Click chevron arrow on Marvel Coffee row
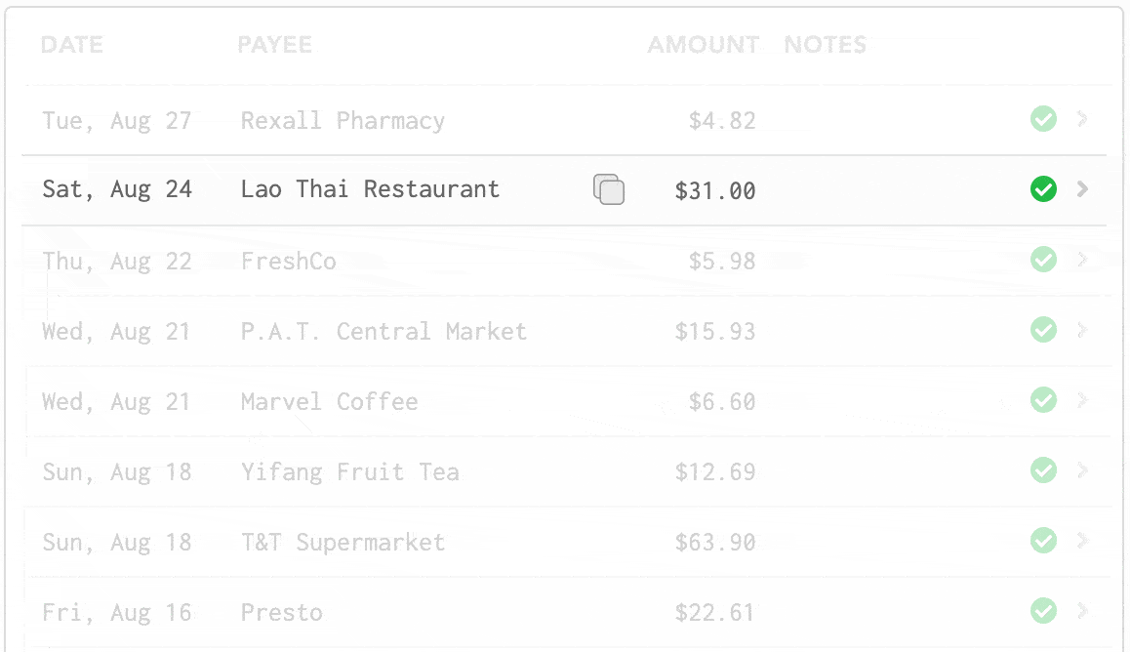 pyautogui.click(x=1082, y=400)
